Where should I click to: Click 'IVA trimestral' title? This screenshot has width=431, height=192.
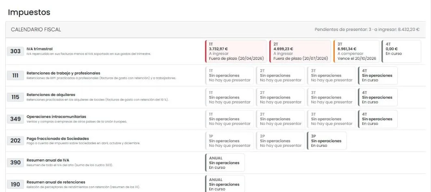39,49
